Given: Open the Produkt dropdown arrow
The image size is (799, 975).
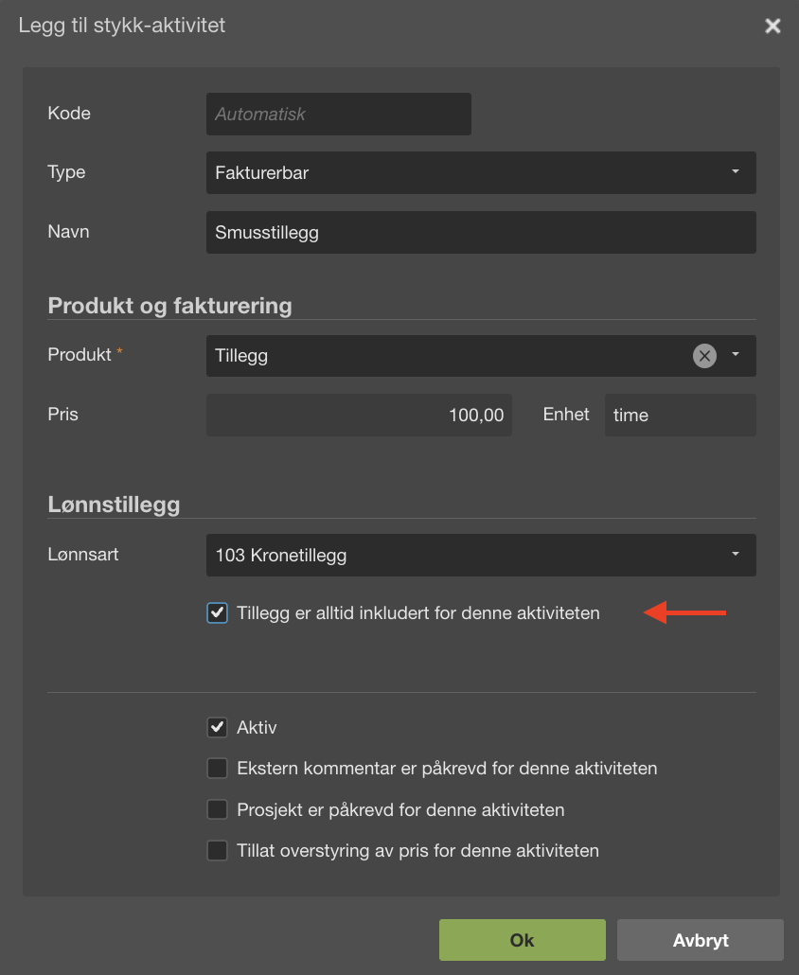Looking at the screenshot, I should click(x=736, y=354).
